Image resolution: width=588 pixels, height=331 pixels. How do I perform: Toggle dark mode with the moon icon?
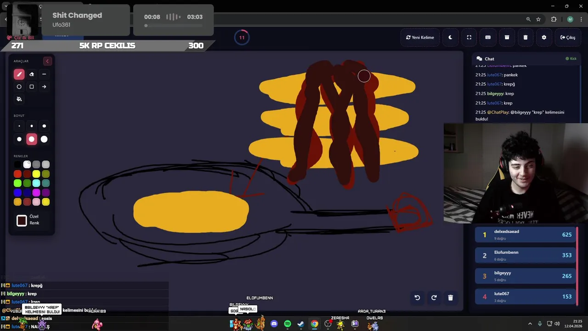tap(450, 37)
